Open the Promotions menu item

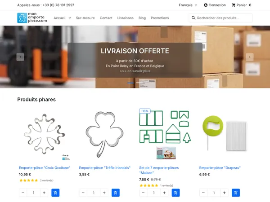tap(160, 18)
